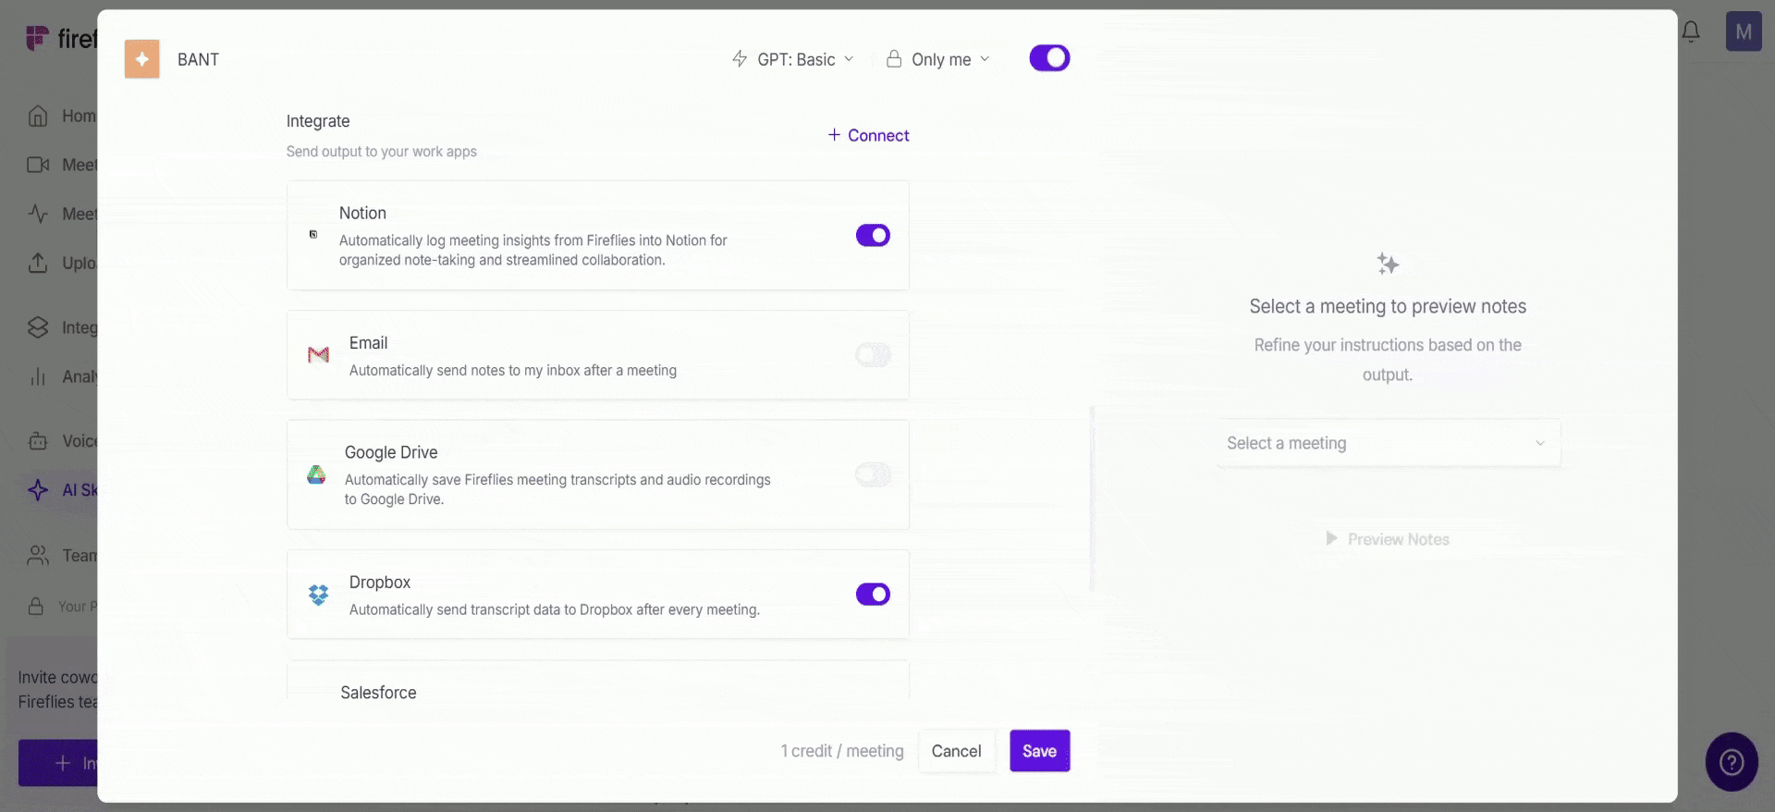This screenshot has height=812, width=1775.
Task: Click the vertical scrollbar beside integrations list
Action: (1093, 498)
